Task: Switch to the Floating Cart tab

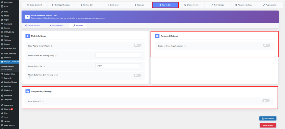Action: (87, 5)
